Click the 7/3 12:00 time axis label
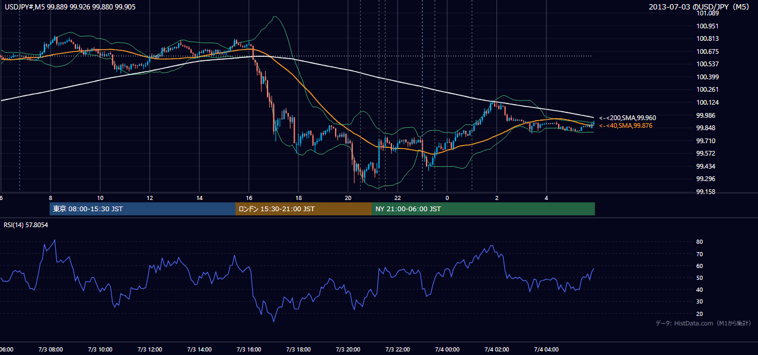The width and height of the screenshot is (758, 355). (149, 349)
